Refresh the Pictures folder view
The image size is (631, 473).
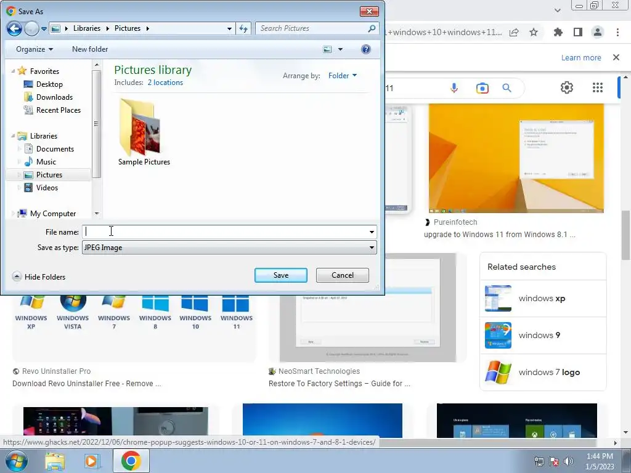(x=243, y=28)
